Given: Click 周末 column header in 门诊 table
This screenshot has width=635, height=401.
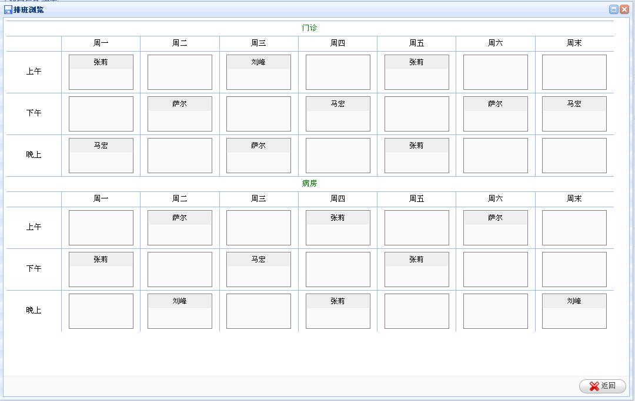Looking at the screenshot, I should [574, 43].
